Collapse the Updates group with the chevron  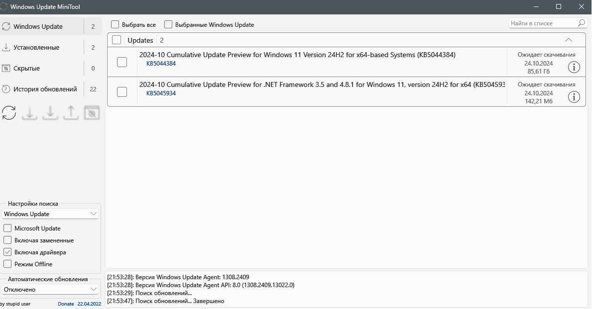[x=569, y=40]
